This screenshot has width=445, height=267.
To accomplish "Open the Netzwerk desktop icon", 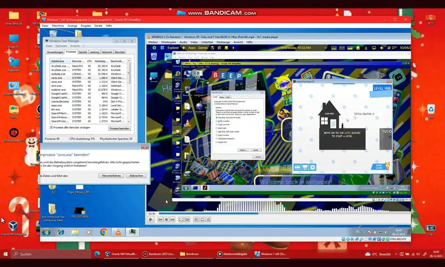I will pos(14,65).
